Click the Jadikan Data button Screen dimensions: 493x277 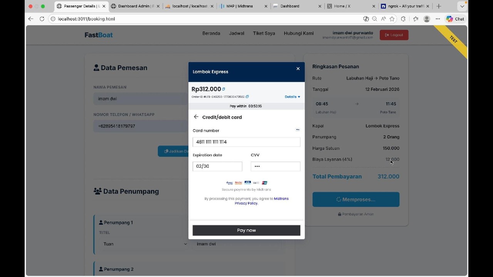point(173,151)
